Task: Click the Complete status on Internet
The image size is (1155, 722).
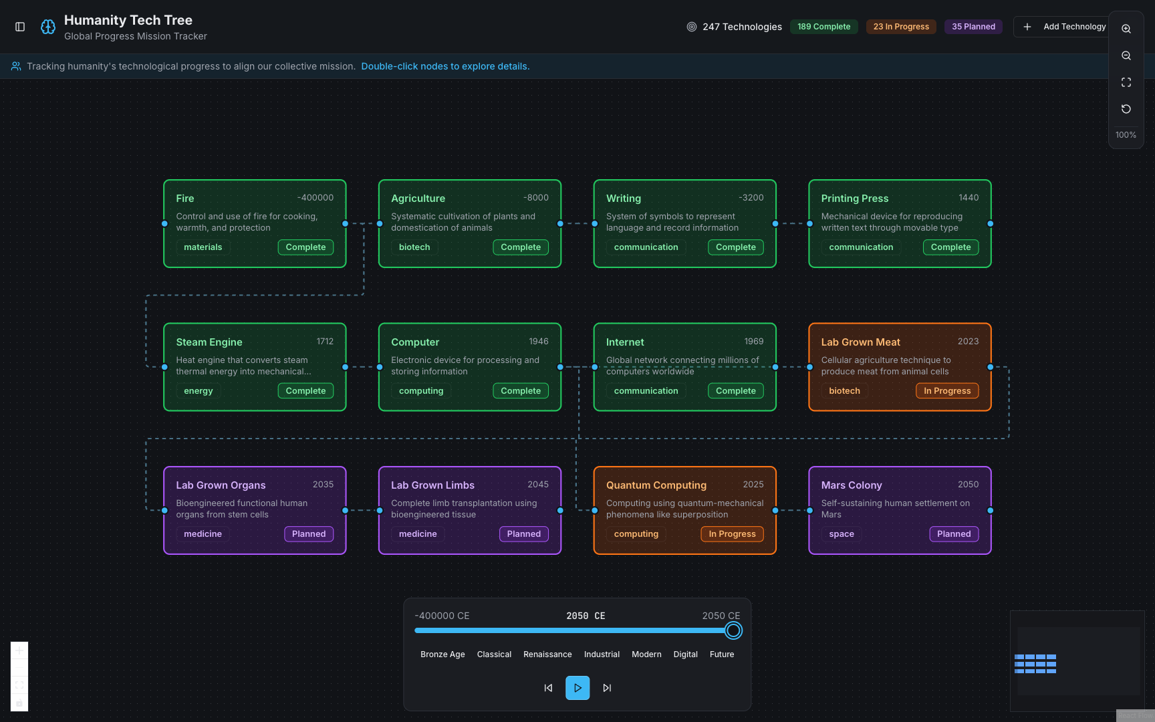Action: point(736,391)
